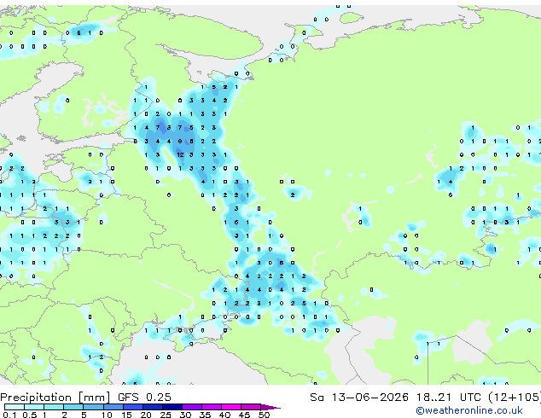Click the legend label "45"
541x418 pixels.
point(244,415)
